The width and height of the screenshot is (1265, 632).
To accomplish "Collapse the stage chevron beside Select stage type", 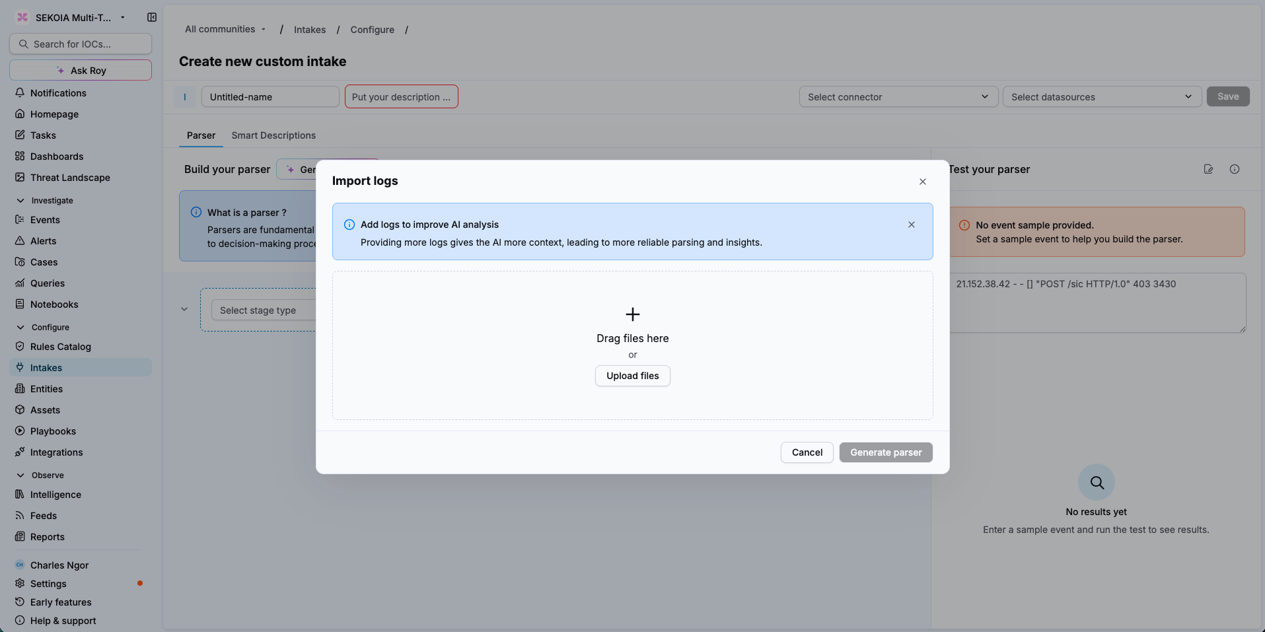I will tap(184, 309).
